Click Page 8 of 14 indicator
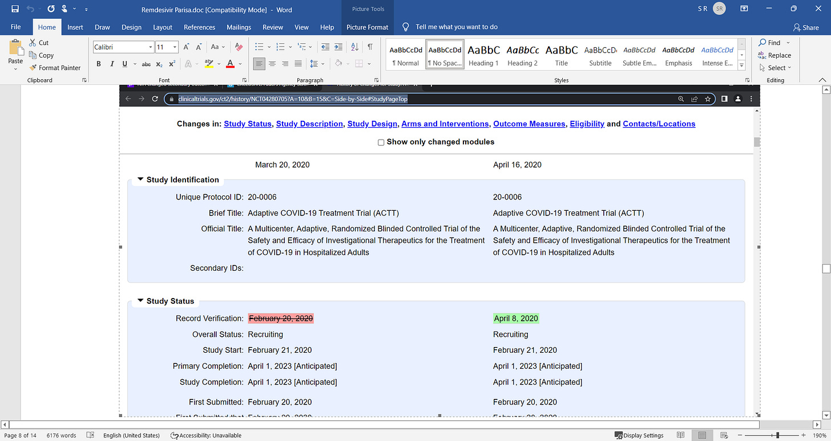The width and height of the screenshot is (831, 441). tap(21, 435)
